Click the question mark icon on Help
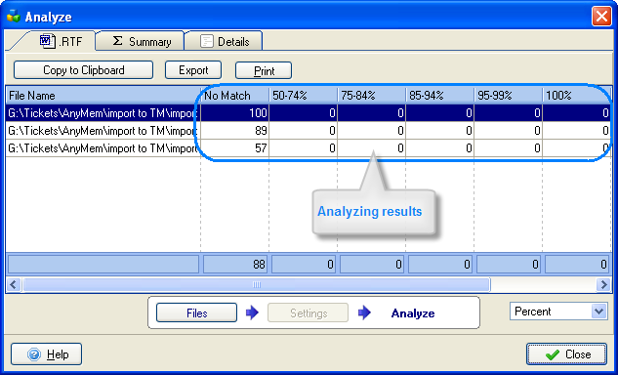This screenshot has width=618, height=375. pyautogui.click(x=34, y=354)
